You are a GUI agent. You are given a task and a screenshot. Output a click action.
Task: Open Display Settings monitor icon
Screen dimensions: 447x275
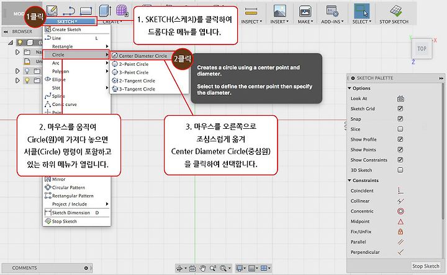[239, 268]
